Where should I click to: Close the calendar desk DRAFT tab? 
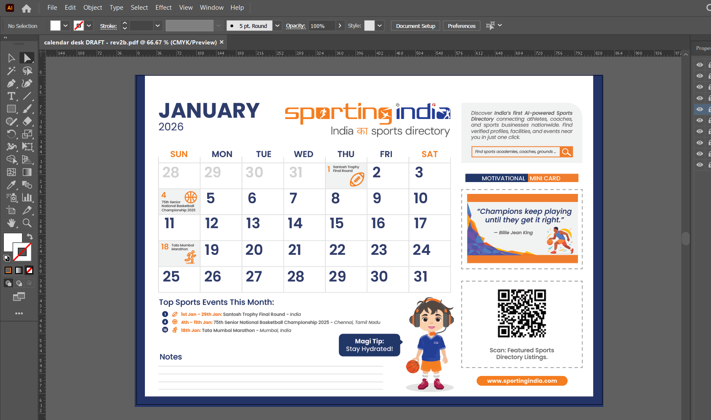coord(222,42)
